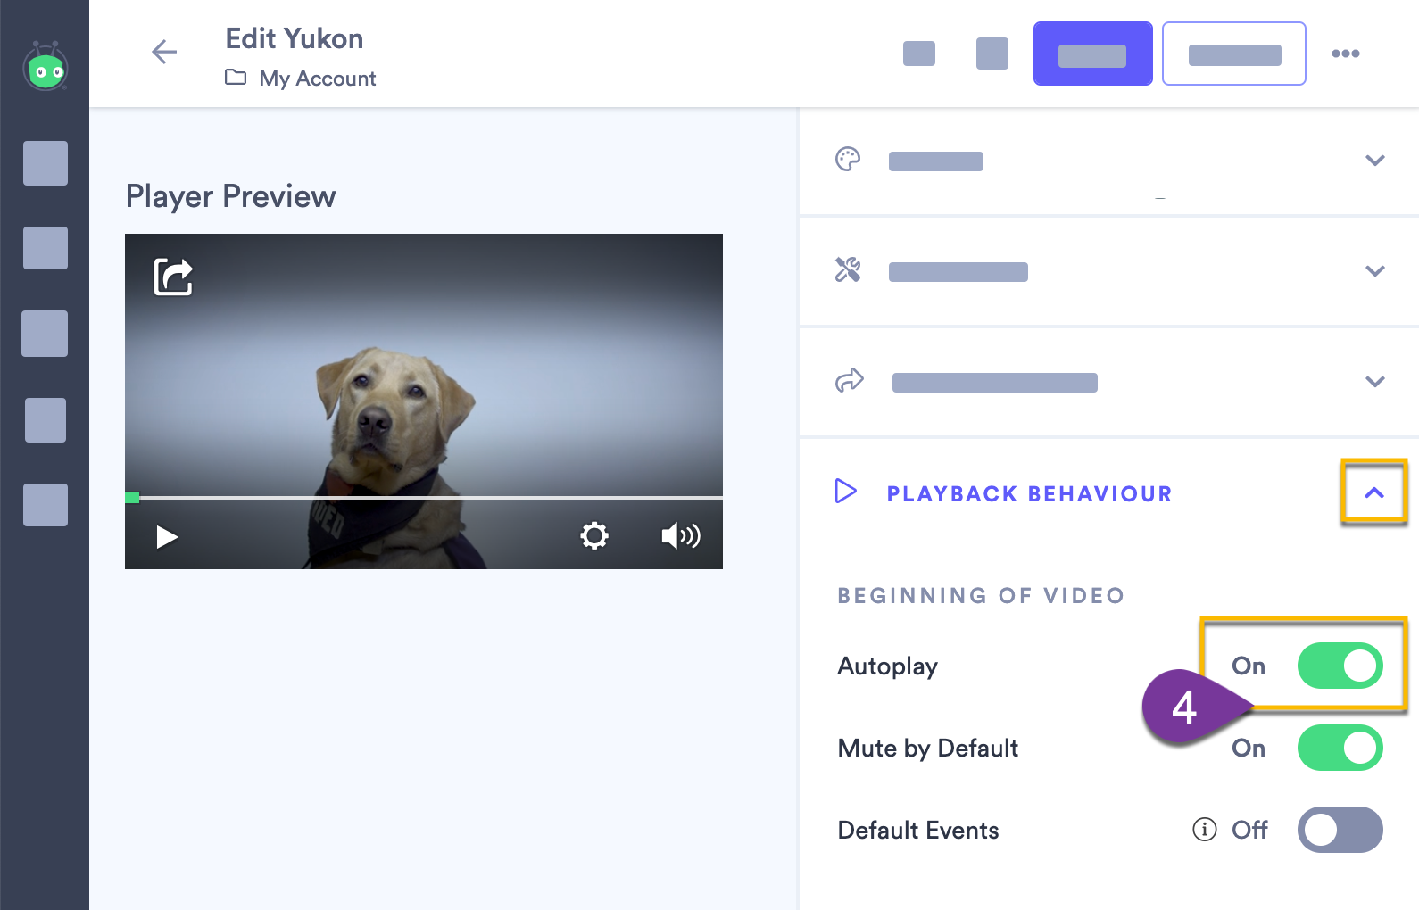
Task: Click the Playback Behaviour play triangle icon
Action: 845,492
